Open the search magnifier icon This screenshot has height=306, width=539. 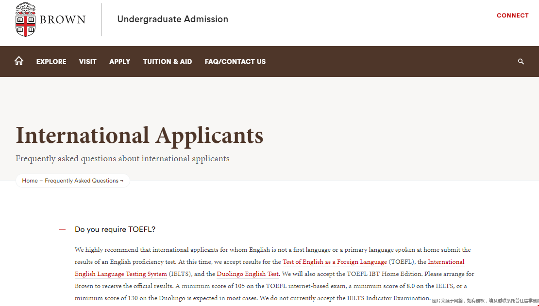[x=521, y=61]
